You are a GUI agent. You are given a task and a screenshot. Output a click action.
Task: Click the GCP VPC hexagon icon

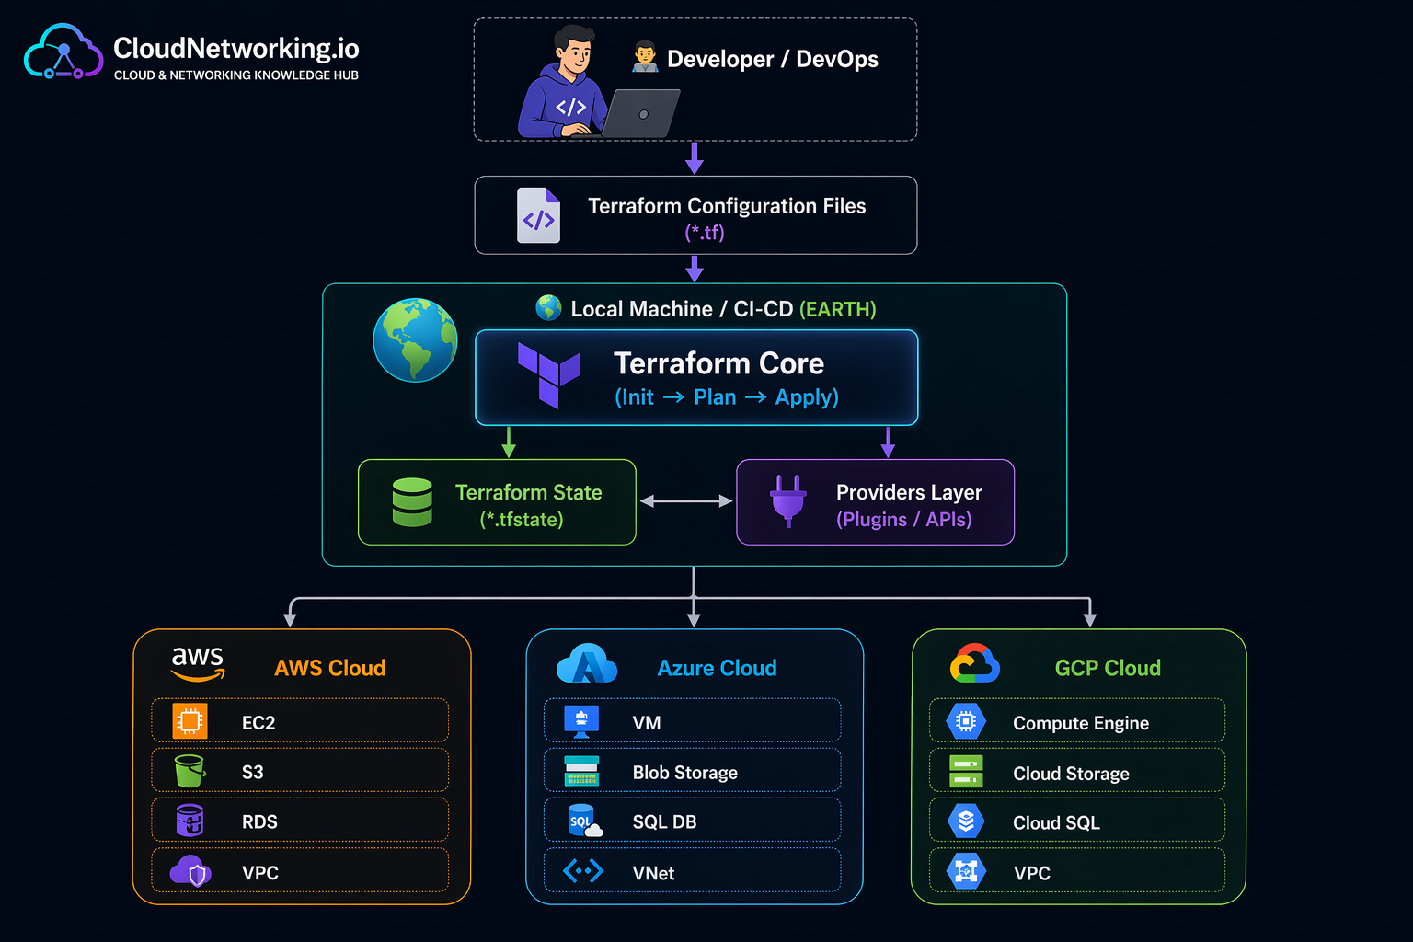coord(966,871)
